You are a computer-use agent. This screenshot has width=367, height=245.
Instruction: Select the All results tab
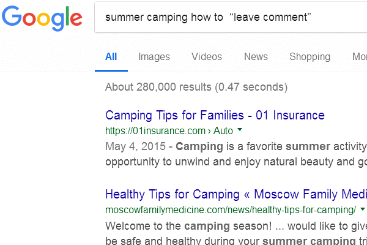click(111, 57)
